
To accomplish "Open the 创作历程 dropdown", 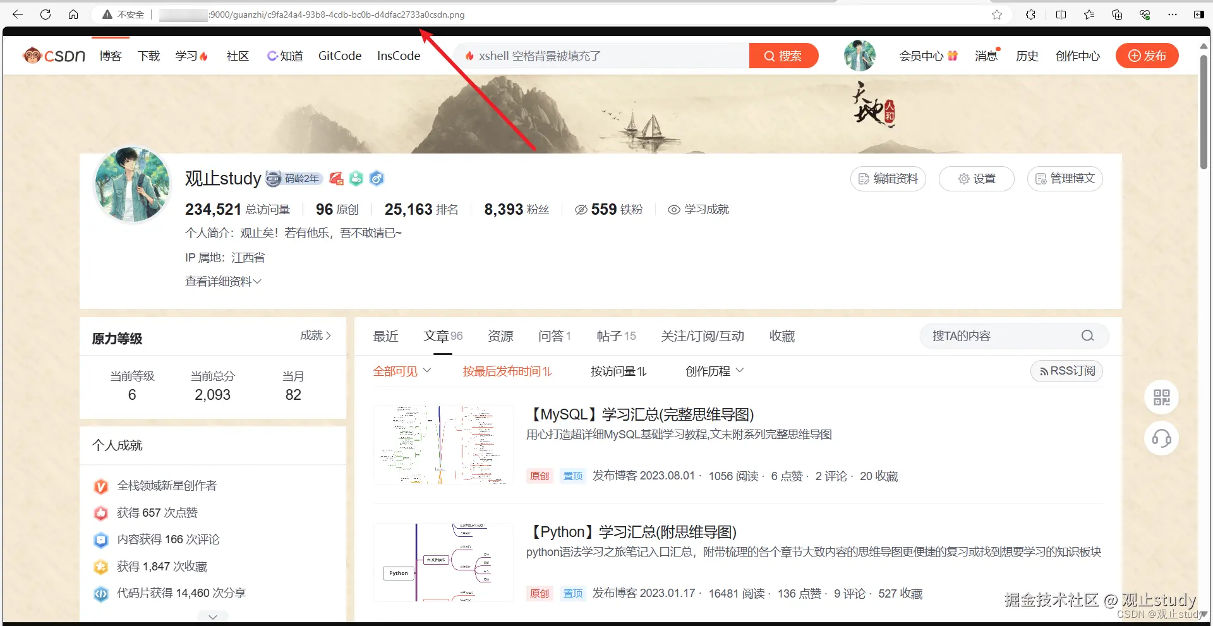I will pyautogui.click(x=713, y=371).
